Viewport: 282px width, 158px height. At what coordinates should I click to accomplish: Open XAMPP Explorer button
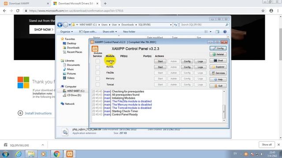point(218,67)
